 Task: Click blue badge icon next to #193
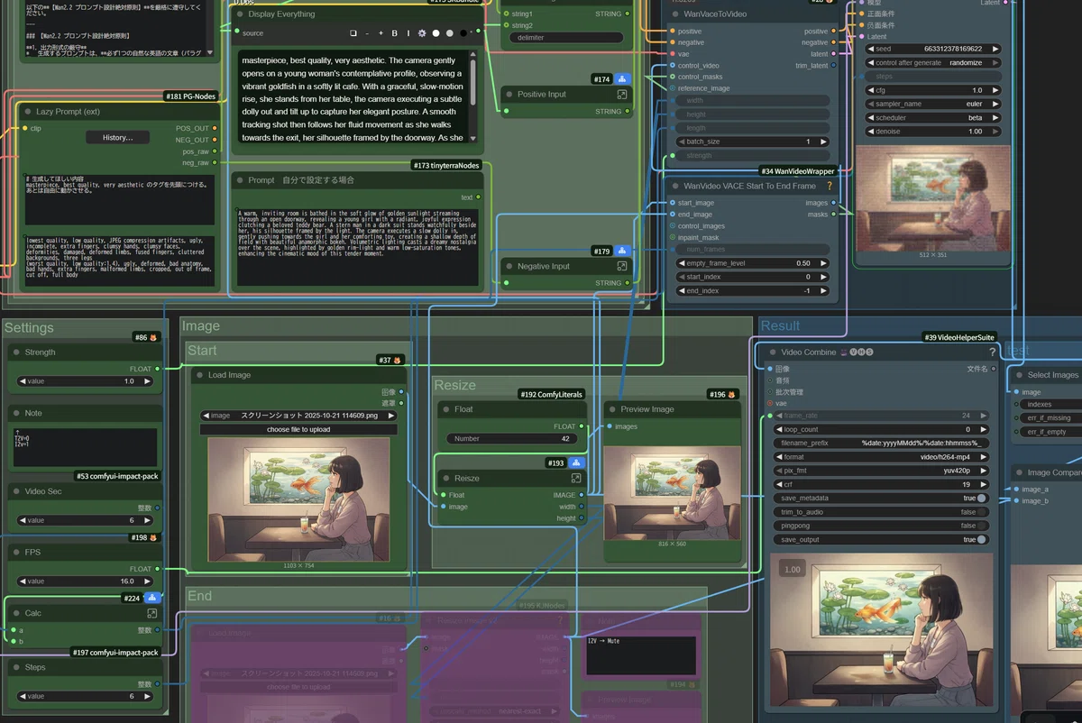tap(575, 463)
